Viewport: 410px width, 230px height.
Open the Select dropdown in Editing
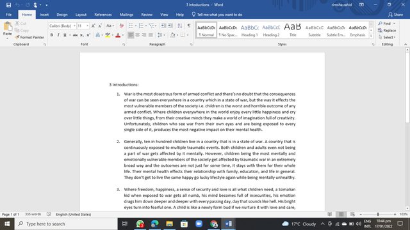(387, 37)
